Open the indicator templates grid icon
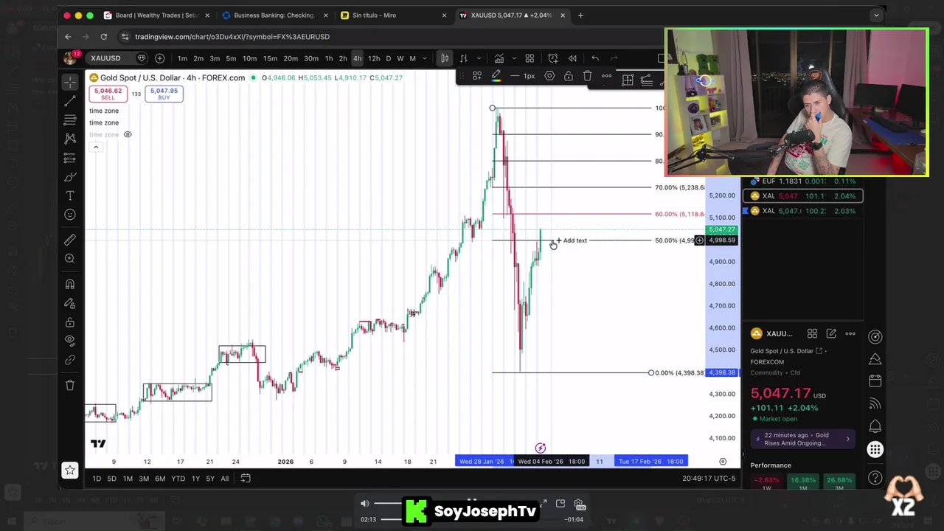This screenshot has width=944, height=531. (x=530, y=58)
